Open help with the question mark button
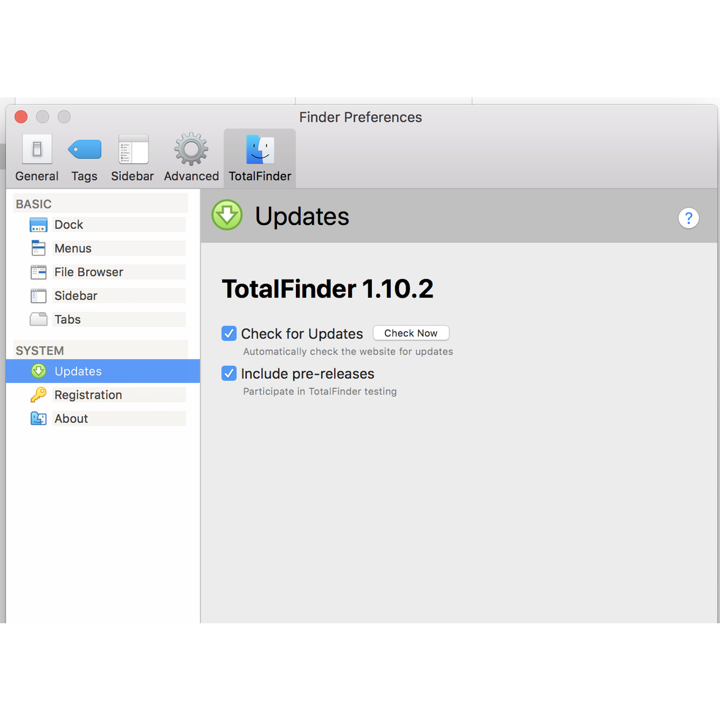720x720 pixels. 688,218
